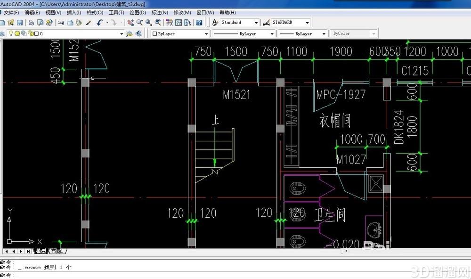Click the Open file folder icon
The height and width of the screenshot is (279, 471).
coord(11,23)
